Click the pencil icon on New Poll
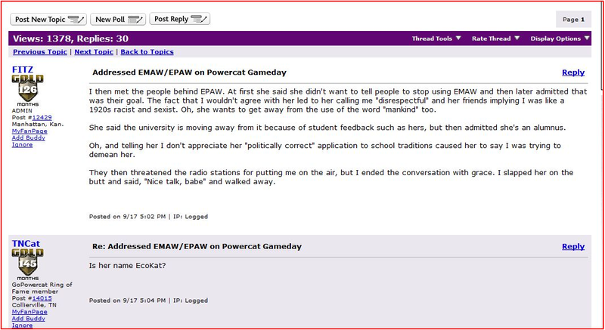Screen dimensions: 605x330 135,20
